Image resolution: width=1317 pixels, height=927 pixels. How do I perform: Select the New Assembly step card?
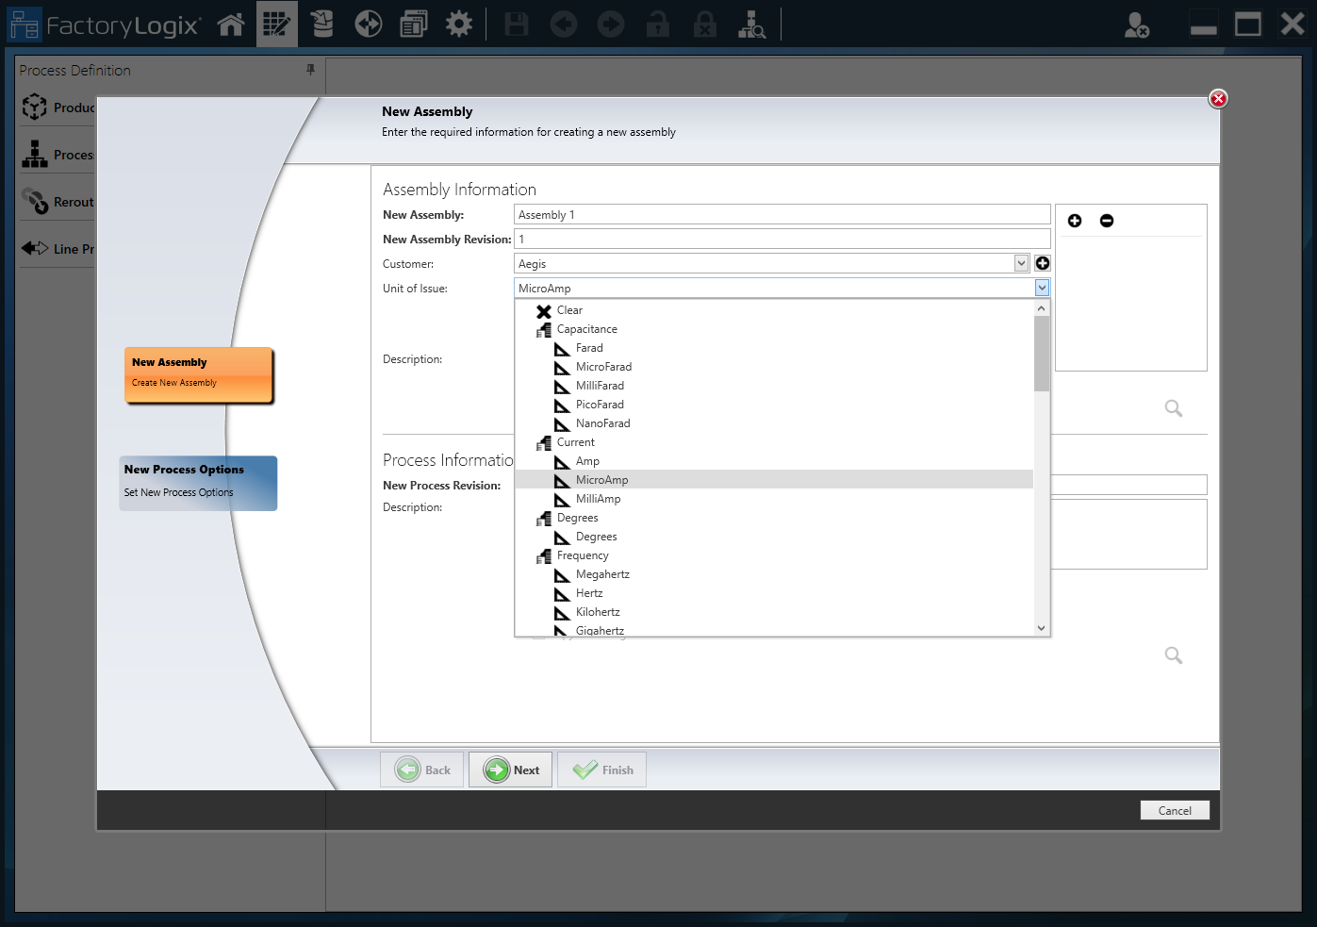click(x=198, y=374)
